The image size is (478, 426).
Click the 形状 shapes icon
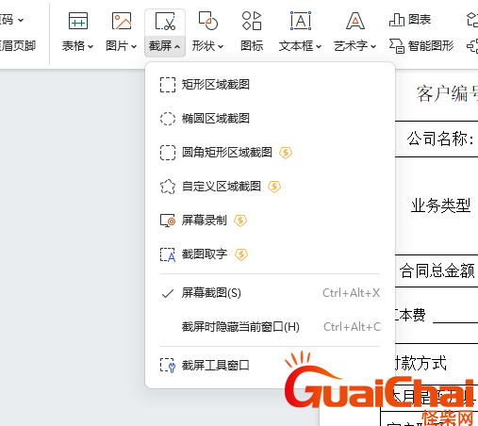point(207,21)
